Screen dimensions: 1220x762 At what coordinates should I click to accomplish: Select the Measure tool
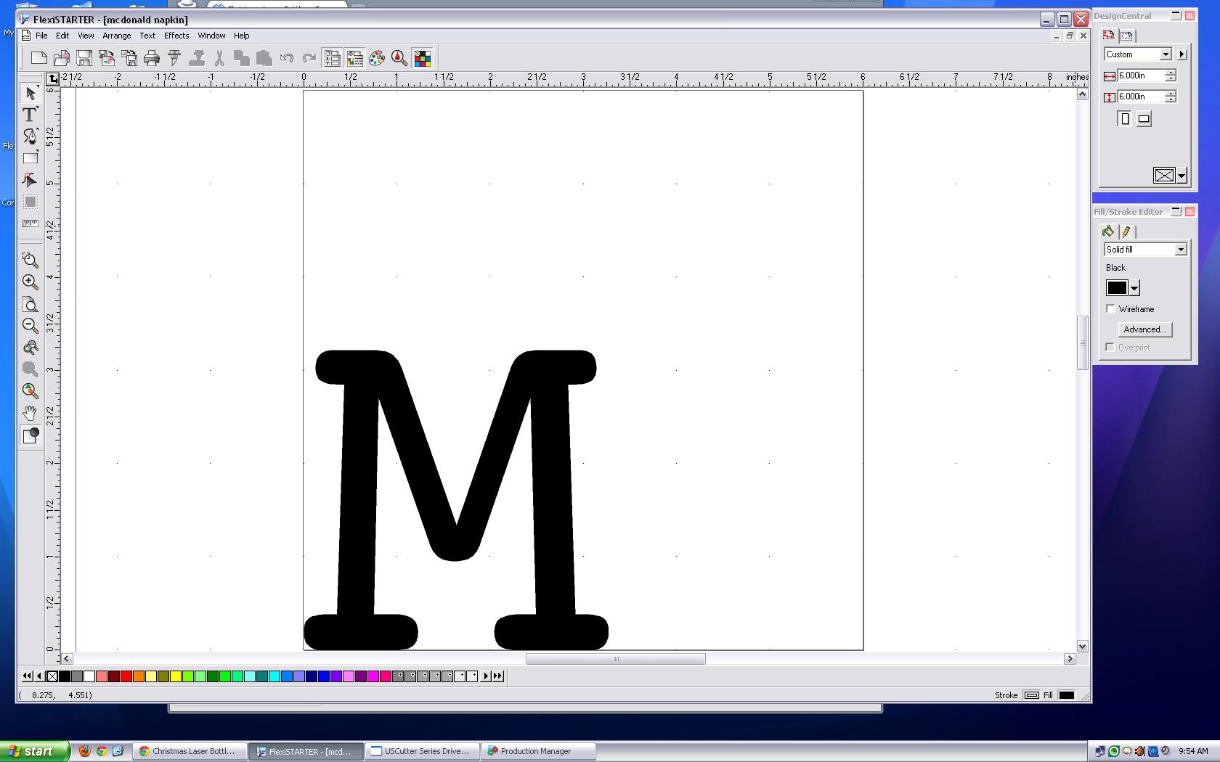pyautogui.click(x=30, y=224)
